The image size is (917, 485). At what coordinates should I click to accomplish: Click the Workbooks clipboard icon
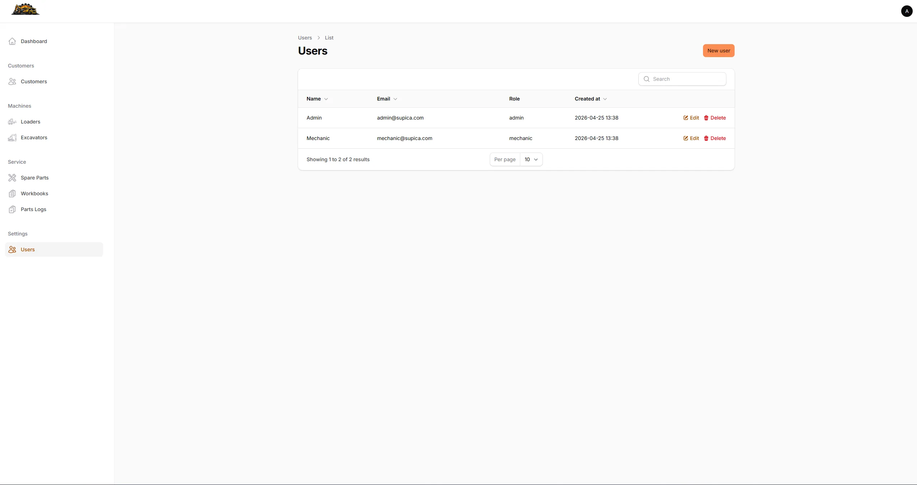click(x=12, y=193)
